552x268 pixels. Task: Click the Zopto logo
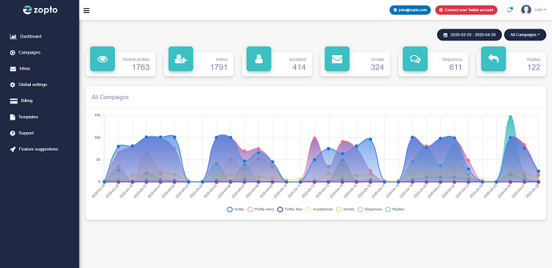click(40, 10)
